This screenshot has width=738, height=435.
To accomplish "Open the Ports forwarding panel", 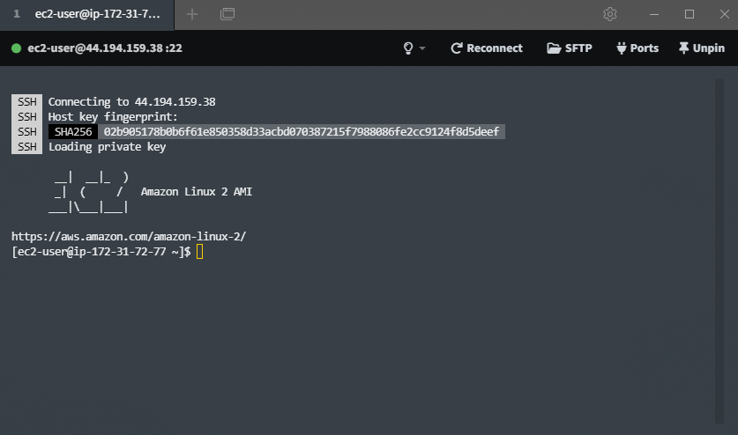I will pyautogui.click(x=637, y=48).
